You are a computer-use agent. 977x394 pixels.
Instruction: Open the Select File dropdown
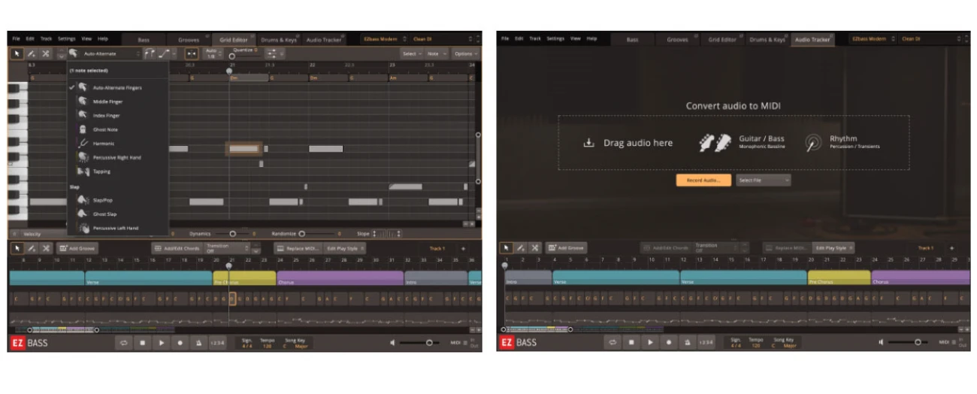tap(763, 180)
